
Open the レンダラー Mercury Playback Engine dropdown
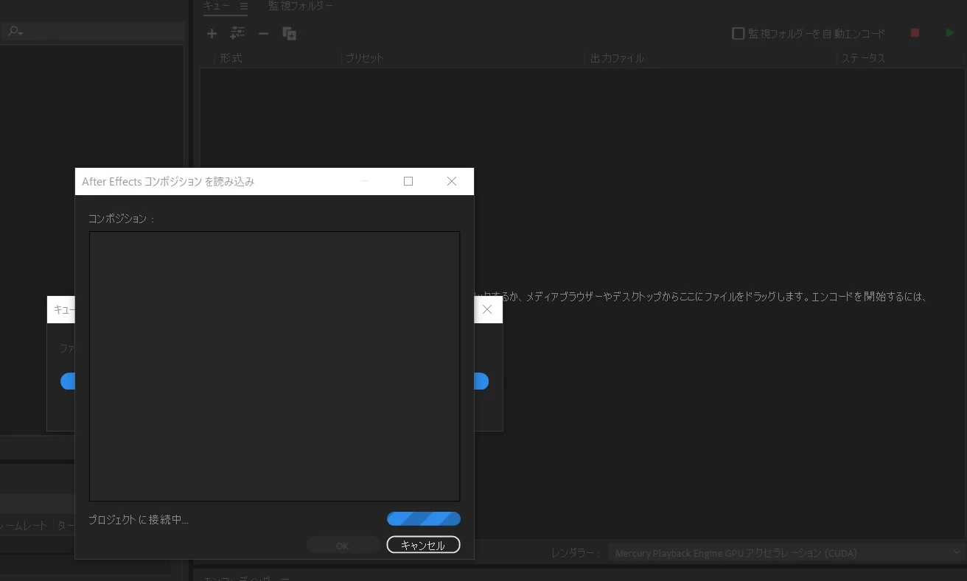pyautogui.click(x=786, y=552)
